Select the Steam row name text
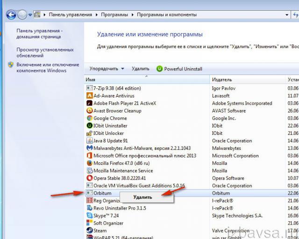 (100, 231)
